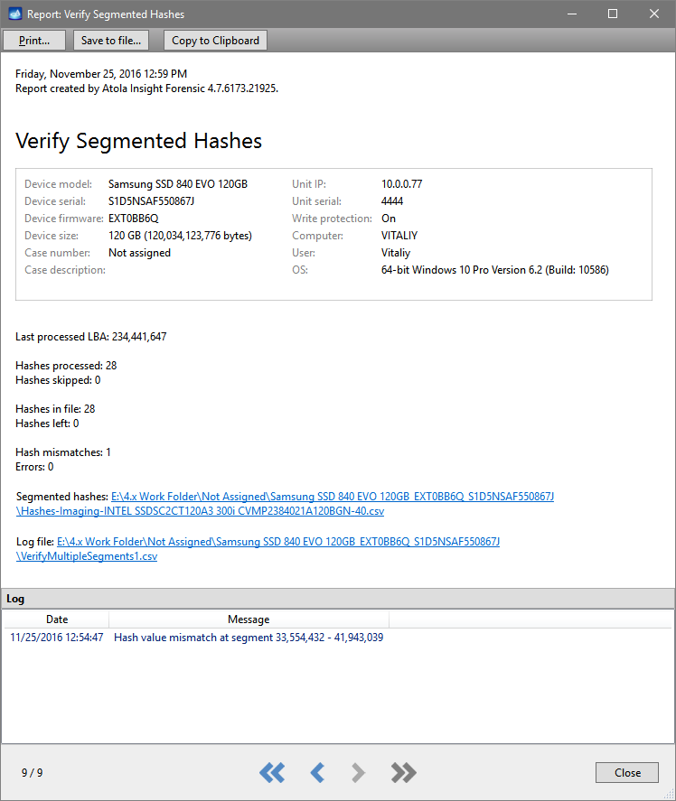This screenshot has width=676, height=801.
Task: Skip to the last report page
Action: click(x=403, y=773)
